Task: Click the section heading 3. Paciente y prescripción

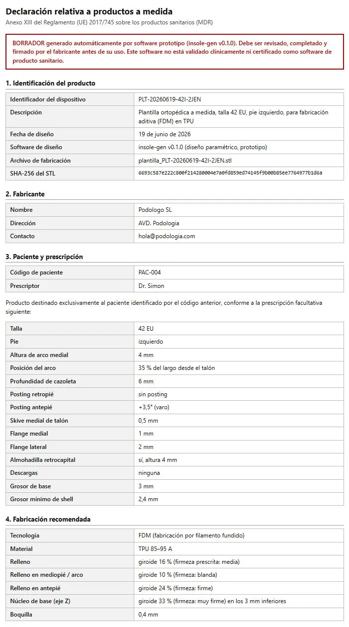Action: tap(44, 257)
